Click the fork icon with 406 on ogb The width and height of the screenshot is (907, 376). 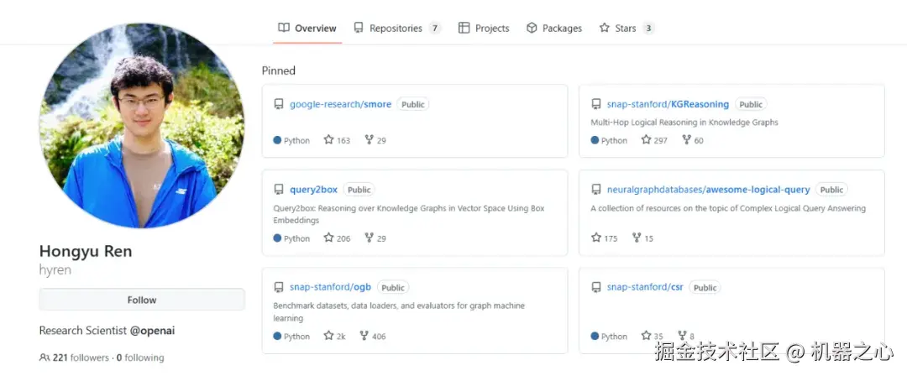point(364,335)
